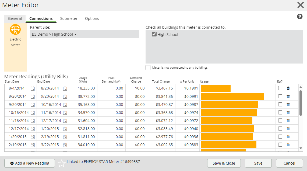This screenshot has width=307, height=171.
Task: Open start date calendar for 8/4/2014 reading
Action: [33, 88]
